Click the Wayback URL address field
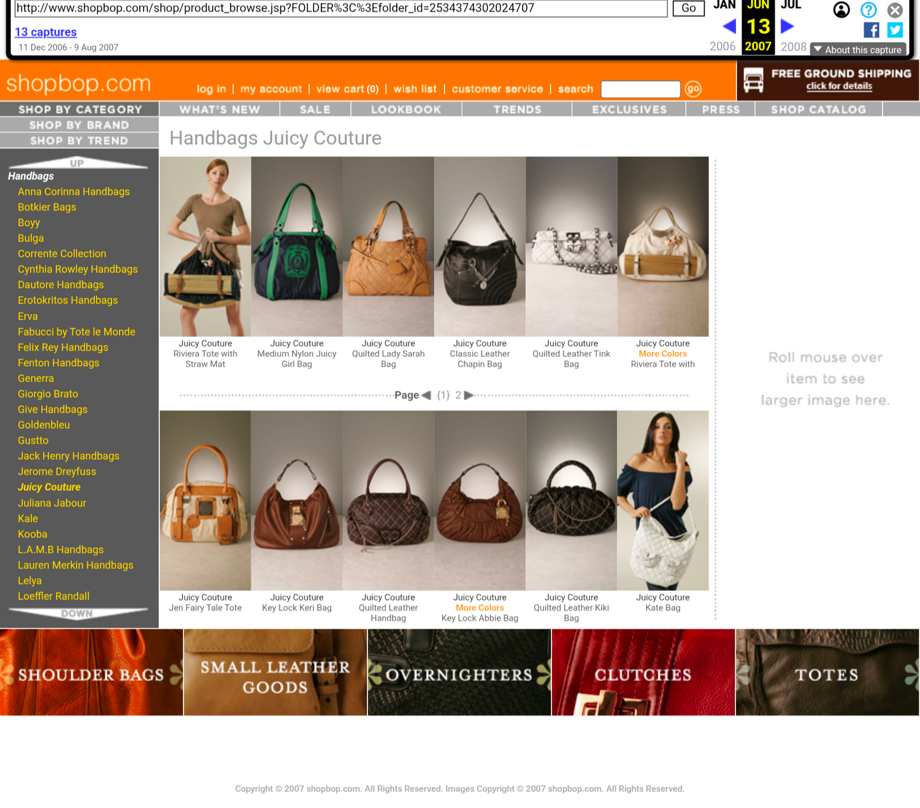 340,8
